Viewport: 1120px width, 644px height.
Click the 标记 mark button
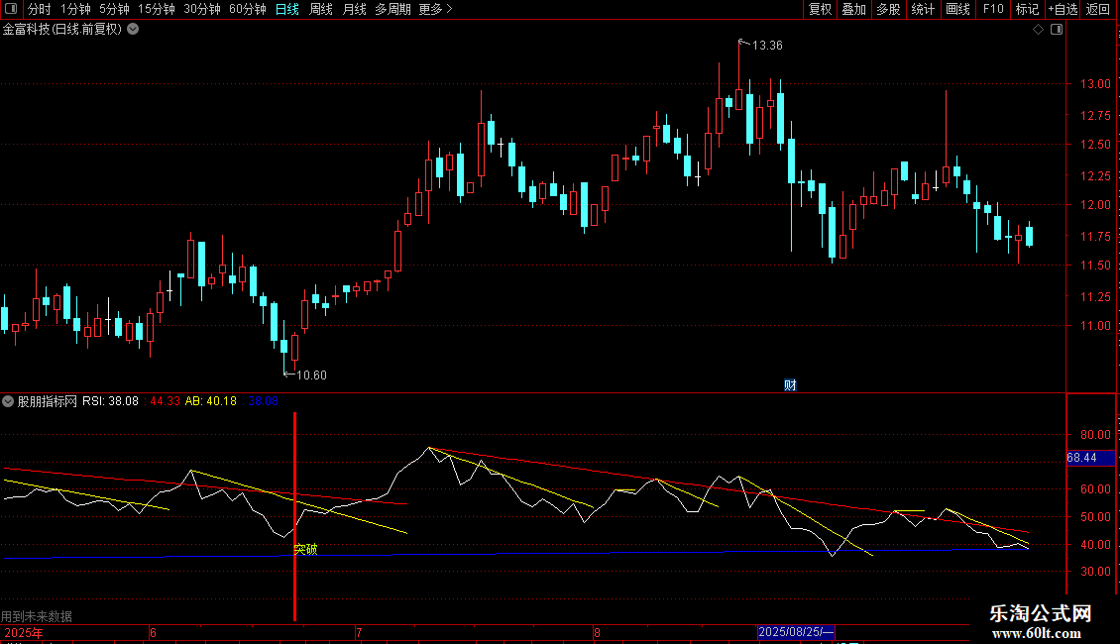pos(1027,9)
